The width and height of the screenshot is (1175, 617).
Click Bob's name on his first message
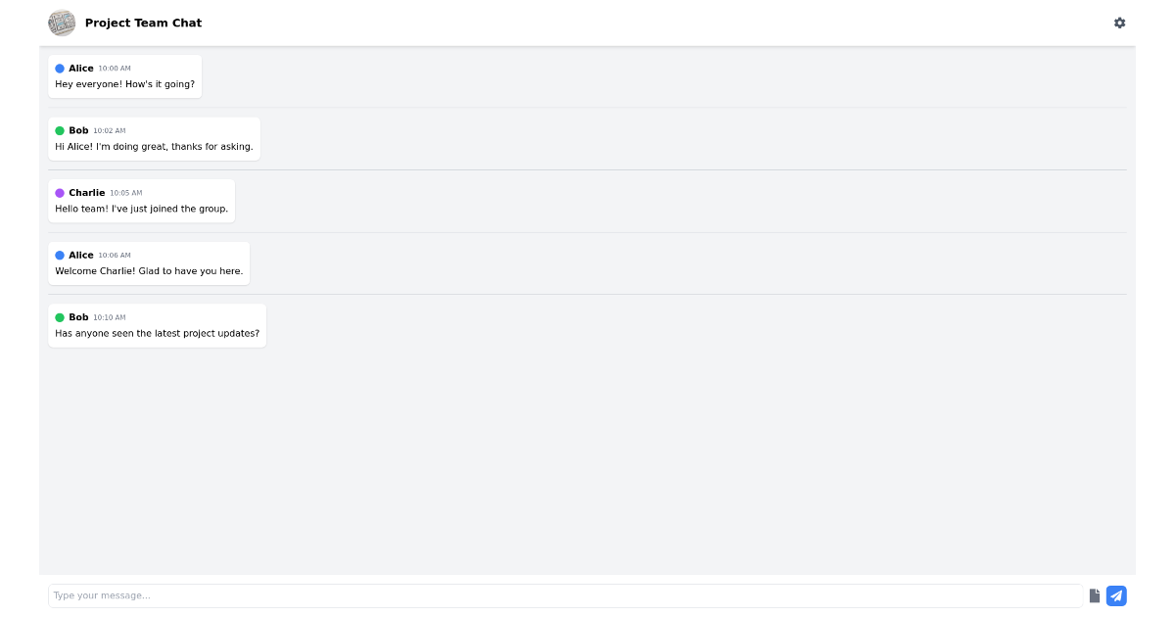(78, 130)
